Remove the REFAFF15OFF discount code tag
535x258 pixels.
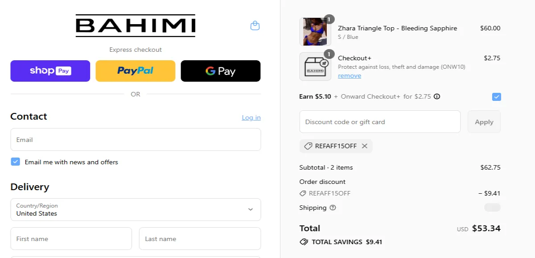pos(365,146)
